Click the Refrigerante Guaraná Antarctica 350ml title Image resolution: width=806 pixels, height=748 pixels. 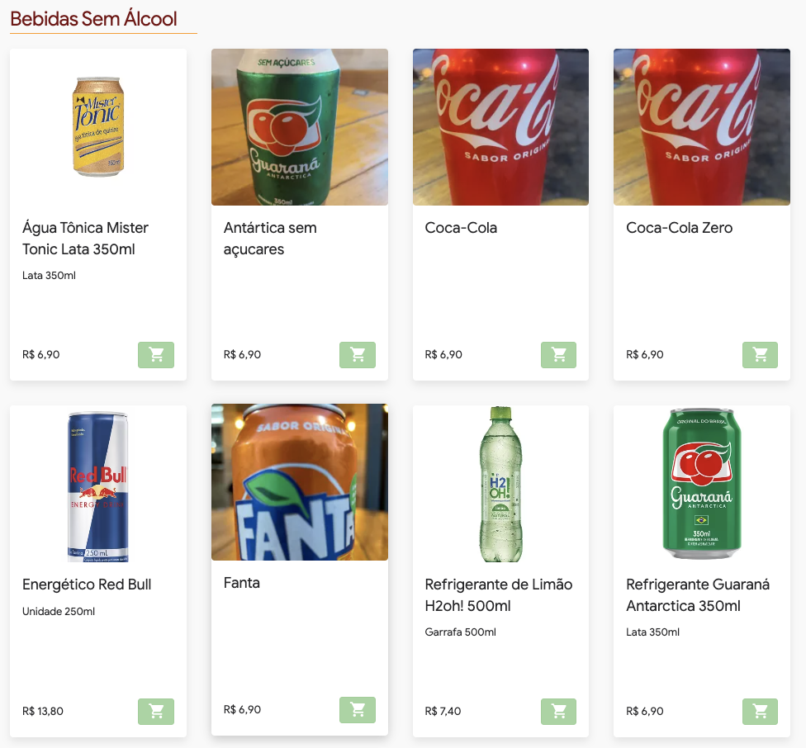click(698, 595)
